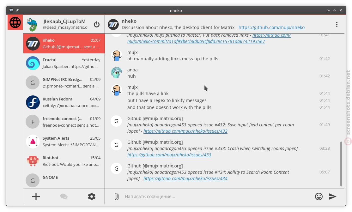Click Github avatar beside issue #433 message
This screenshot has width=352, height=212.
point(117,145)
